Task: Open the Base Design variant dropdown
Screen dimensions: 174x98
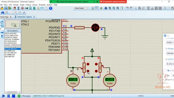Action: pyautogui.click(x=81, y=8)
